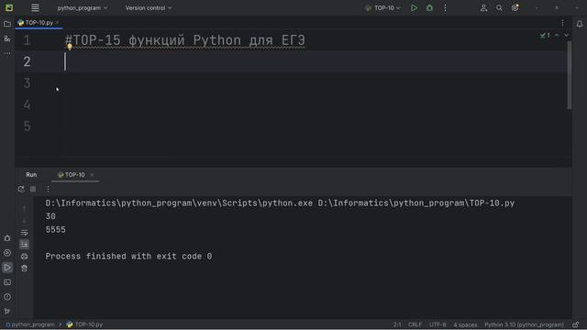The width and height of the screenshot is (587, 330).
Task: Open the Run tool window icon
Action: tap(7, 268)
